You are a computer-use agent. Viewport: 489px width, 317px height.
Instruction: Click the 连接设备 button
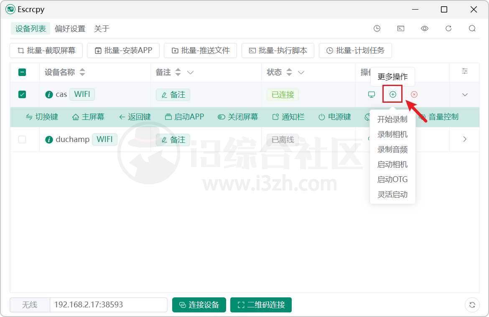click(199, 305)
